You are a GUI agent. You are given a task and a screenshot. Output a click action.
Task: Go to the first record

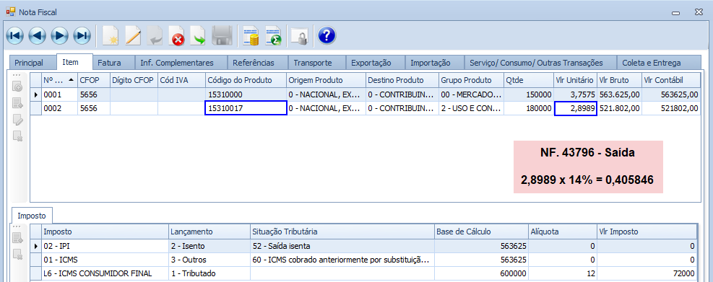(x=15, y=35)
